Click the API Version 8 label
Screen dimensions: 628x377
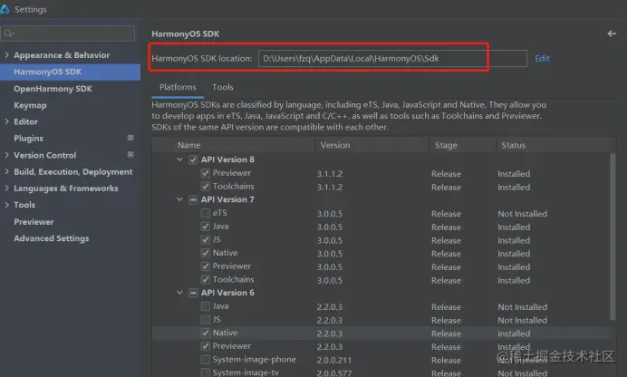click(x=227, y=159)
